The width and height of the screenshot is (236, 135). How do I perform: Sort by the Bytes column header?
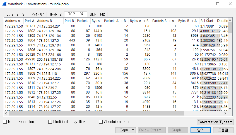tap(97, 21)
